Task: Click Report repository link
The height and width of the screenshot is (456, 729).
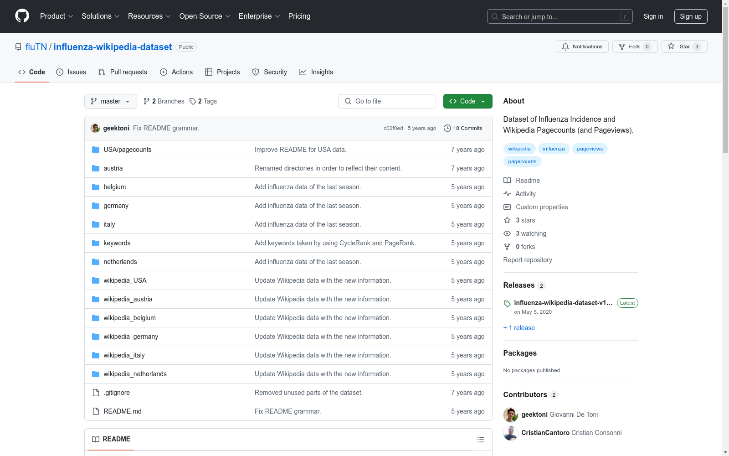Action: [x=528, y=260]
